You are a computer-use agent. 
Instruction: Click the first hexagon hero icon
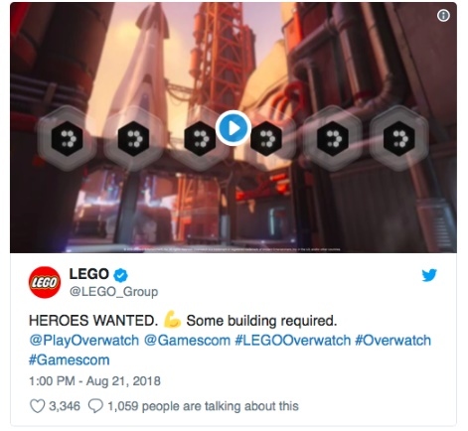point(67,138)
